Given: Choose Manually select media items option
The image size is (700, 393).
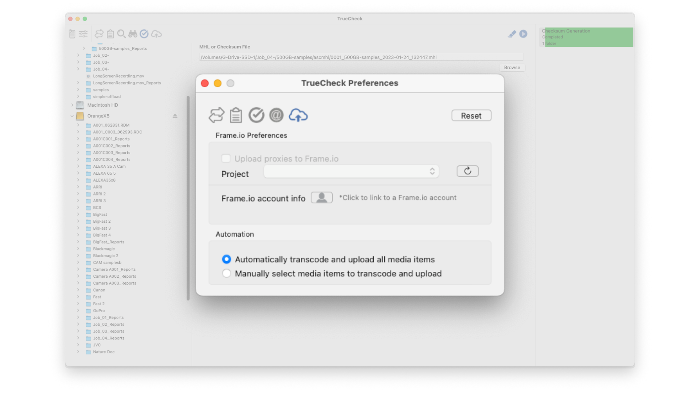Looking at the screenshot, I should click(226, 273).
